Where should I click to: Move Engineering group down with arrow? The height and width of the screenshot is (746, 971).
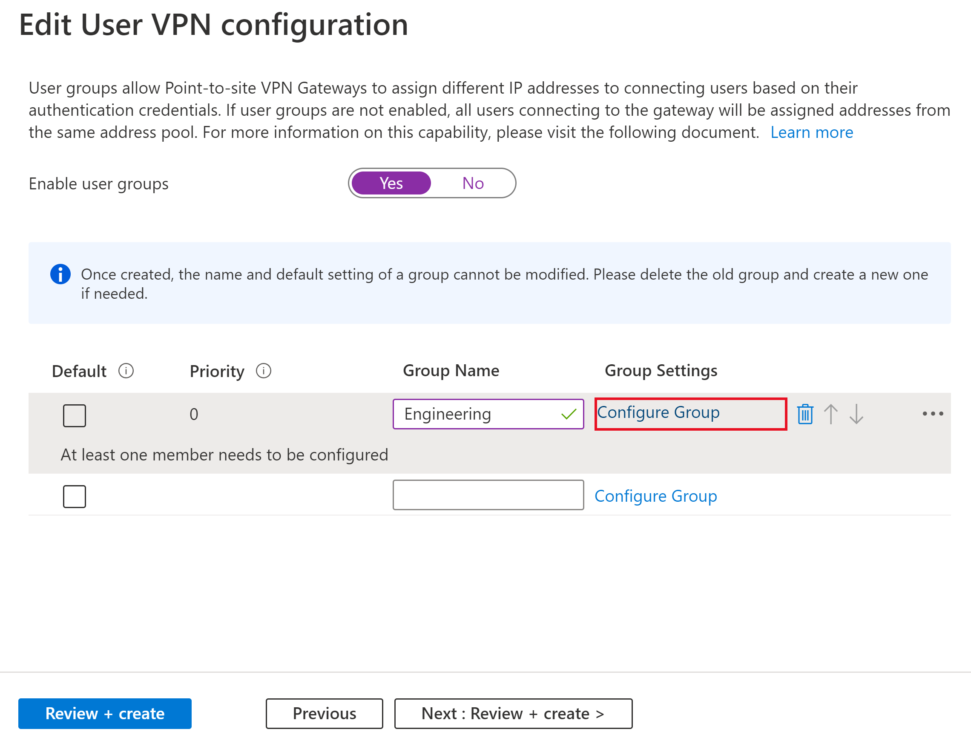856,414
